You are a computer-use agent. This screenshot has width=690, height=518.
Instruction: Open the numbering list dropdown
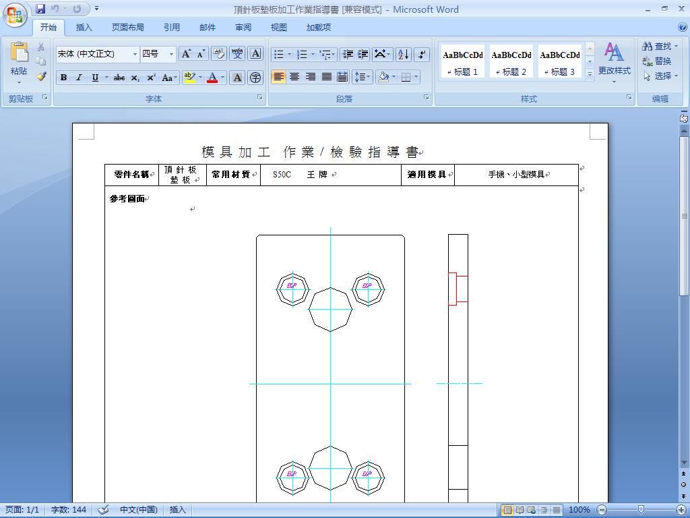(x=313, y=54)
